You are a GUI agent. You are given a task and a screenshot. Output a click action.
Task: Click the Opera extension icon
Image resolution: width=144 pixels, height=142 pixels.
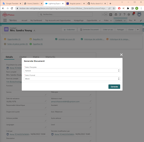119,8
